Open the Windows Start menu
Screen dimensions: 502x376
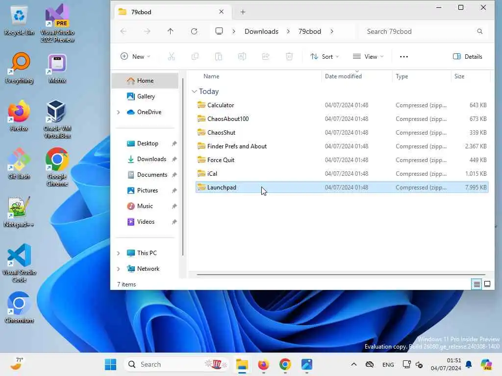(110, 364)
